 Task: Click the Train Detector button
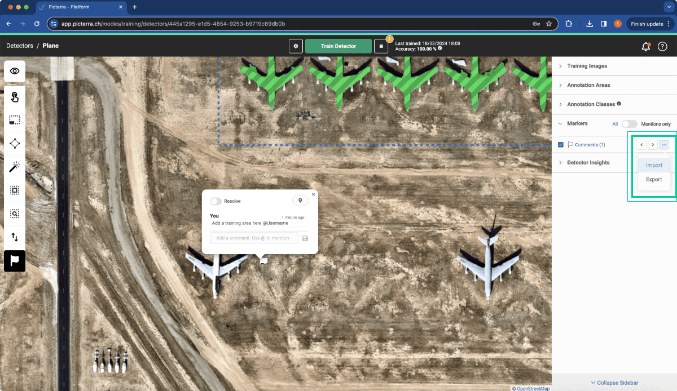[x=338, y=46]
